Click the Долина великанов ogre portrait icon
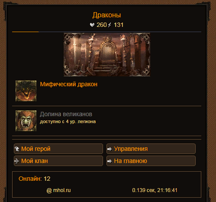Viewport: 216px width, 202px height. click(26, 121)
